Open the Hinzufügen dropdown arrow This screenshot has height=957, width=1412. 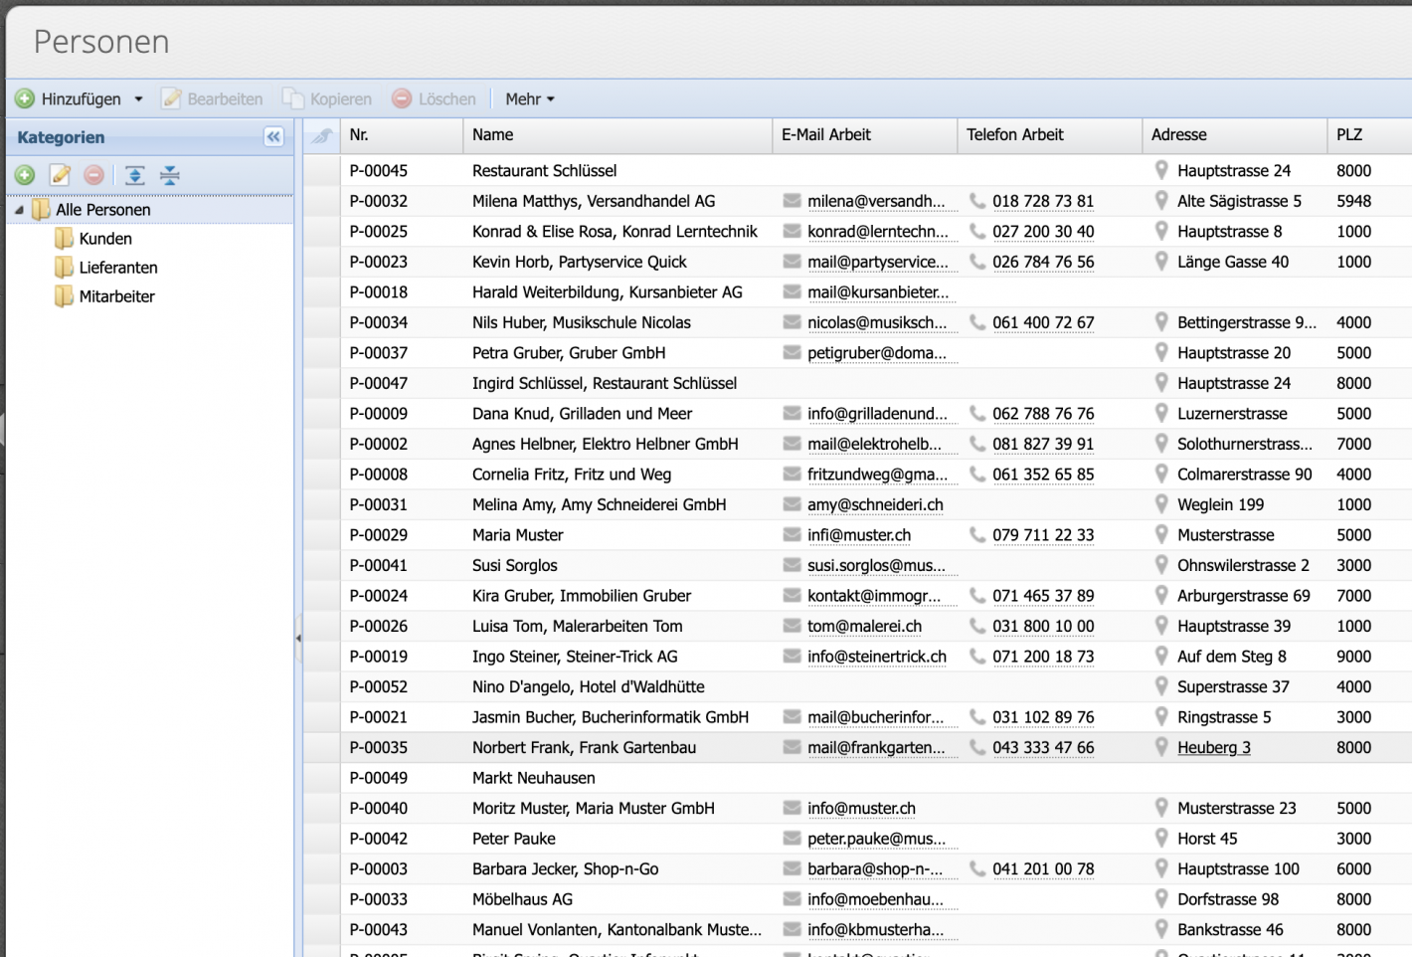coord(138,98)
